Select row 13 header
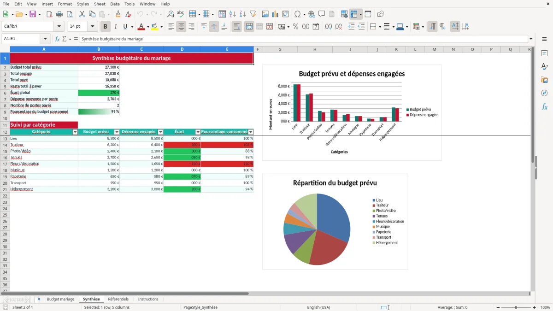The image size is (553, 311). (x=5, y=138)
